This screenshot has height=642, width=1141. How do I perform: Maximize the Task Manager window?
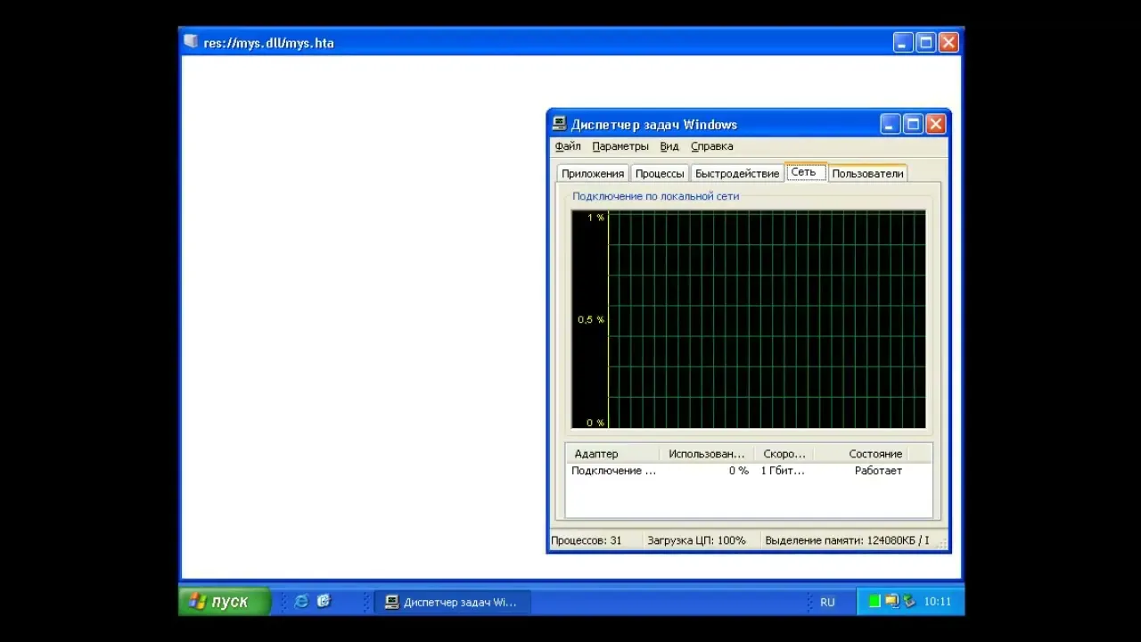(913, 124)
